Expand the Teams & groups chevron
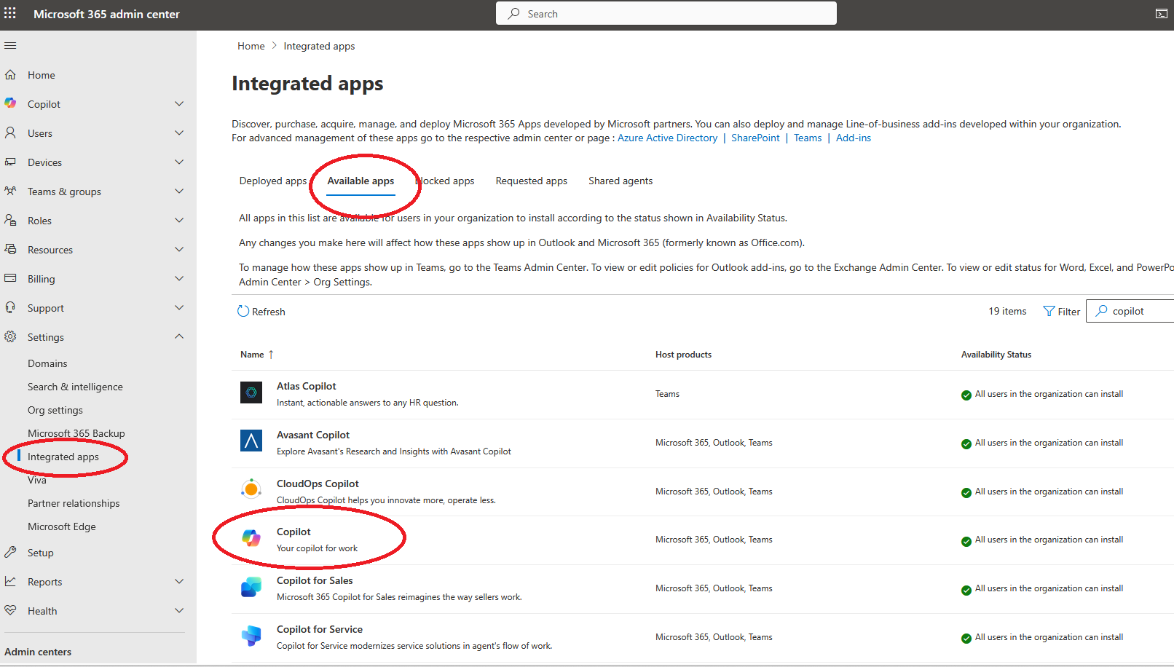The width and height of the screenshot is (1174, 667). point(179,192)
